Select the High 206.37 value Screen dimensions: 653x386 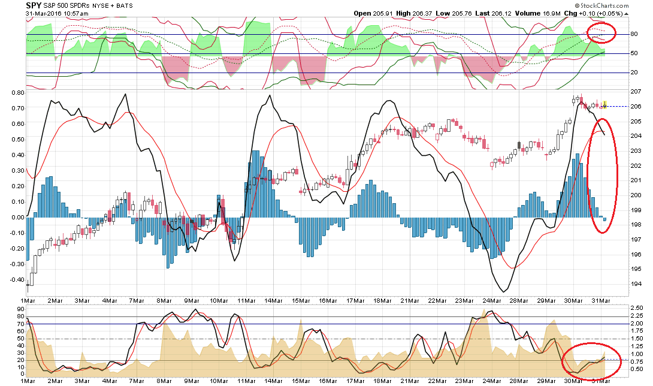413,13
